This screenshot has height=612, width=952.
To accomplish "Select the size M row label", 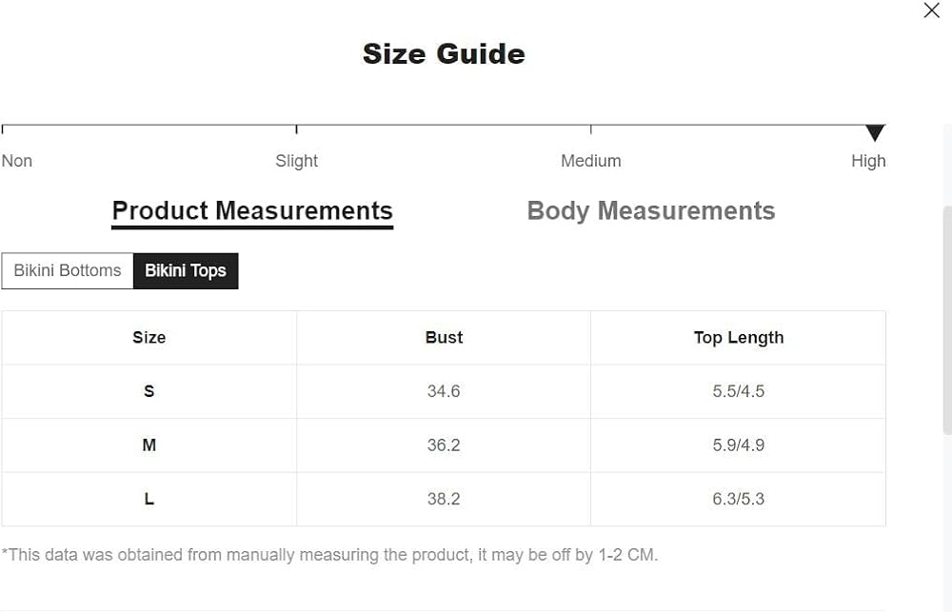I will point(149,445).
